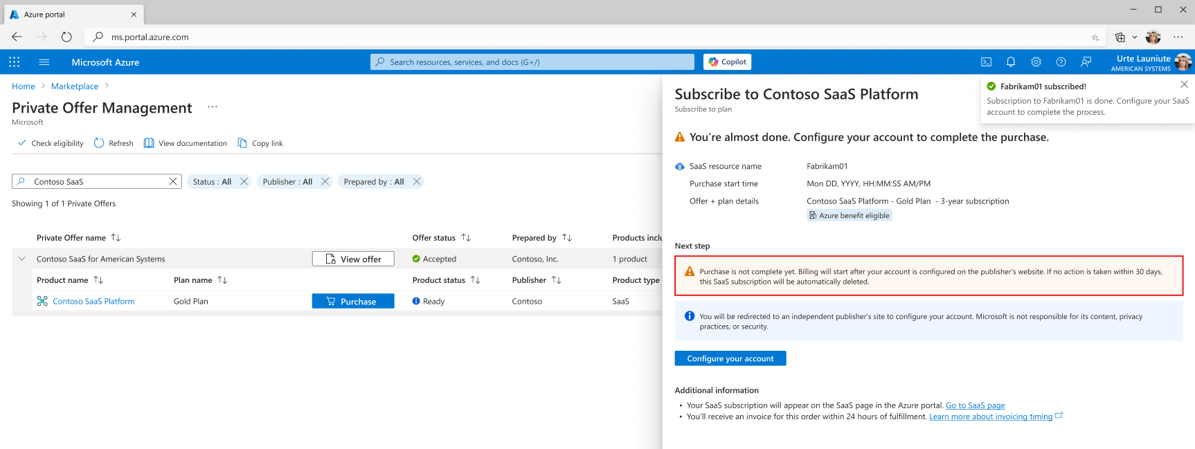
Task: Open the Status : All filter
Action: pyautogui.click(x=212, y=181)
